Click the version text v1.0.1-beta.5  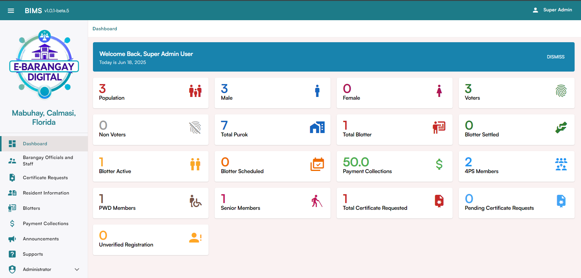coord(57,11)
